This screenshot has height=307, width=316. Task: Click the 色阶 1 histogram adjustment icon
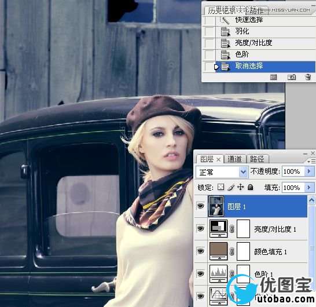218,274
